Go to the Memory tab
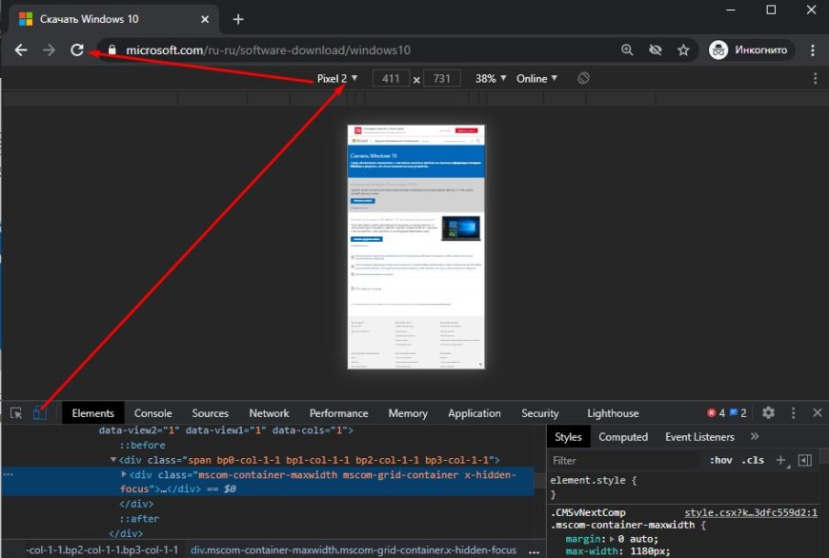The height and width of the screenshot is (558, 829). tap(408, 413)
